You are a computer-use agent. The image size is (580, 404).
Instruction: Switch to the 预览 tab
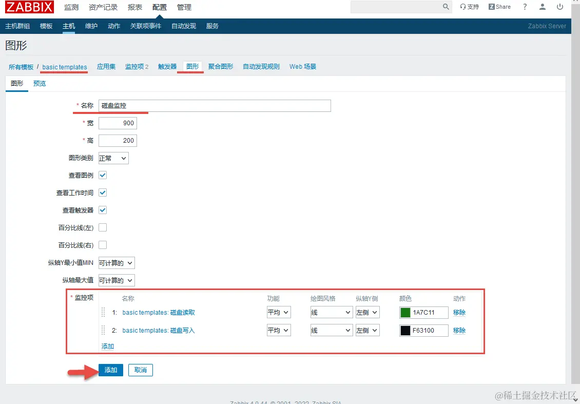click(x=40, y=83)
